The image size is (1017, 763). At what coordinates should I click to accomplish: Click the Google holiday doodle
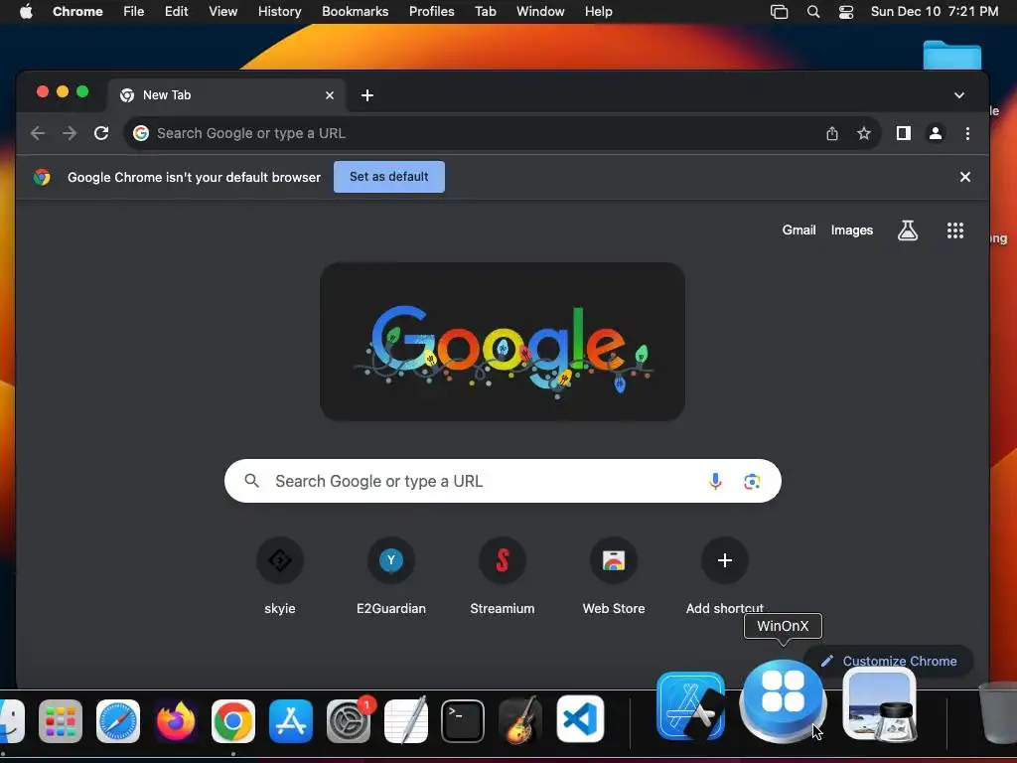[x=503, y=342]
